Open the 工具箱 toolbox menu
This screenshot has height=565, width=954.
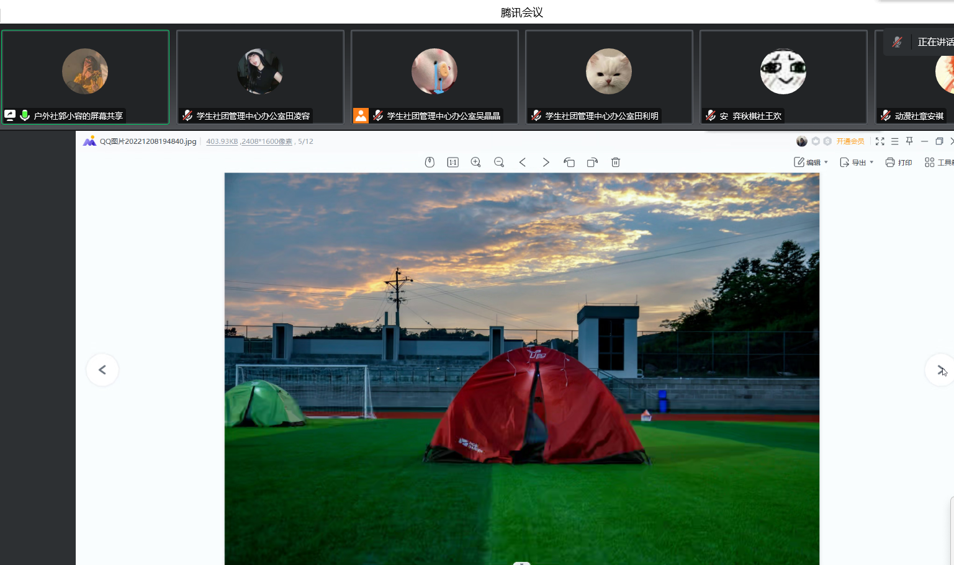coord(938,162)
